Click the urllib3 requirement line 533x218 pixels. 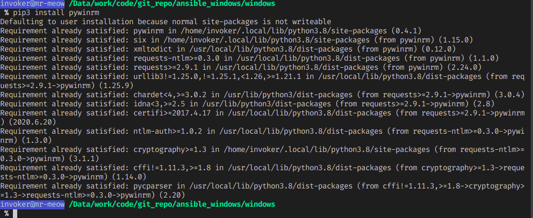click(x=262, y=81)
